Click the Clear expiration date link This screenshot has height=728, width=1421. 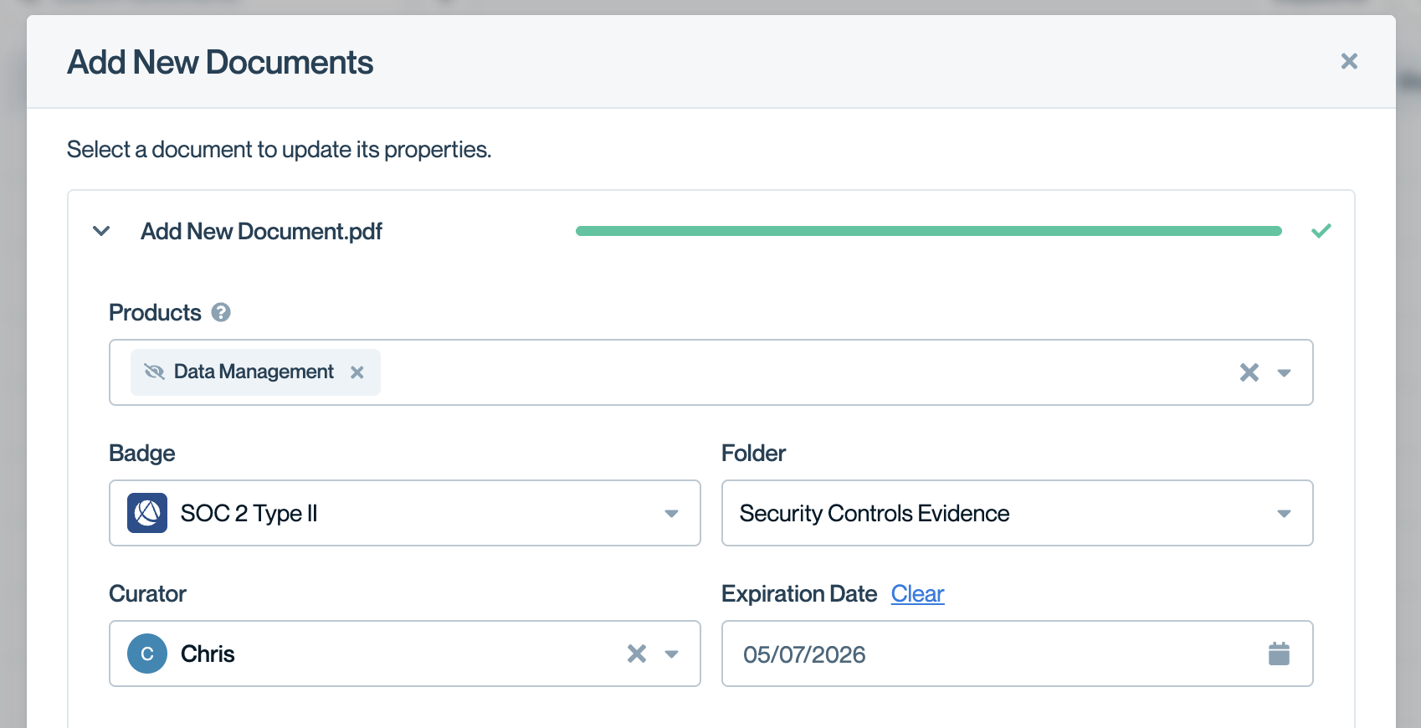pyautogui.click(x=917, y=593)
